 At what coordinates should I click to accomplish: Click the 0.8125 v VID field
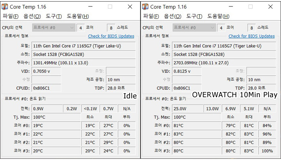pos(187,71)
